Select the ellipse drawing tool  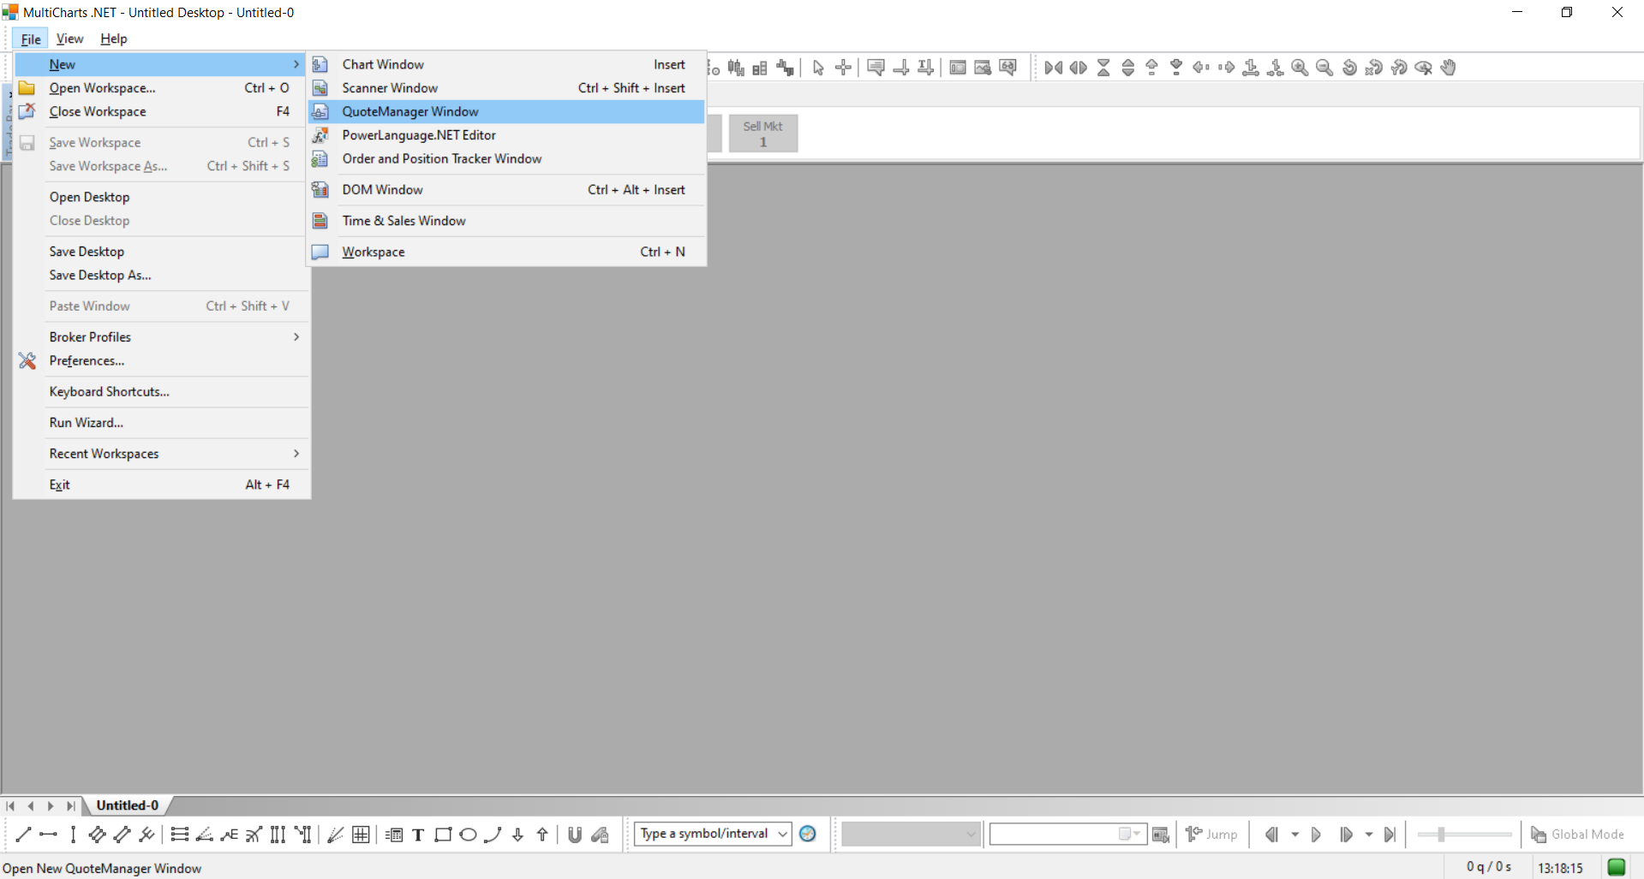tap(468, 834)
